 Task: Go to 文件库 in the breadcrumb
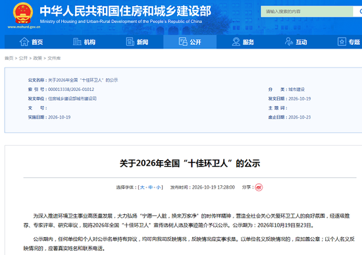[54, 58]
